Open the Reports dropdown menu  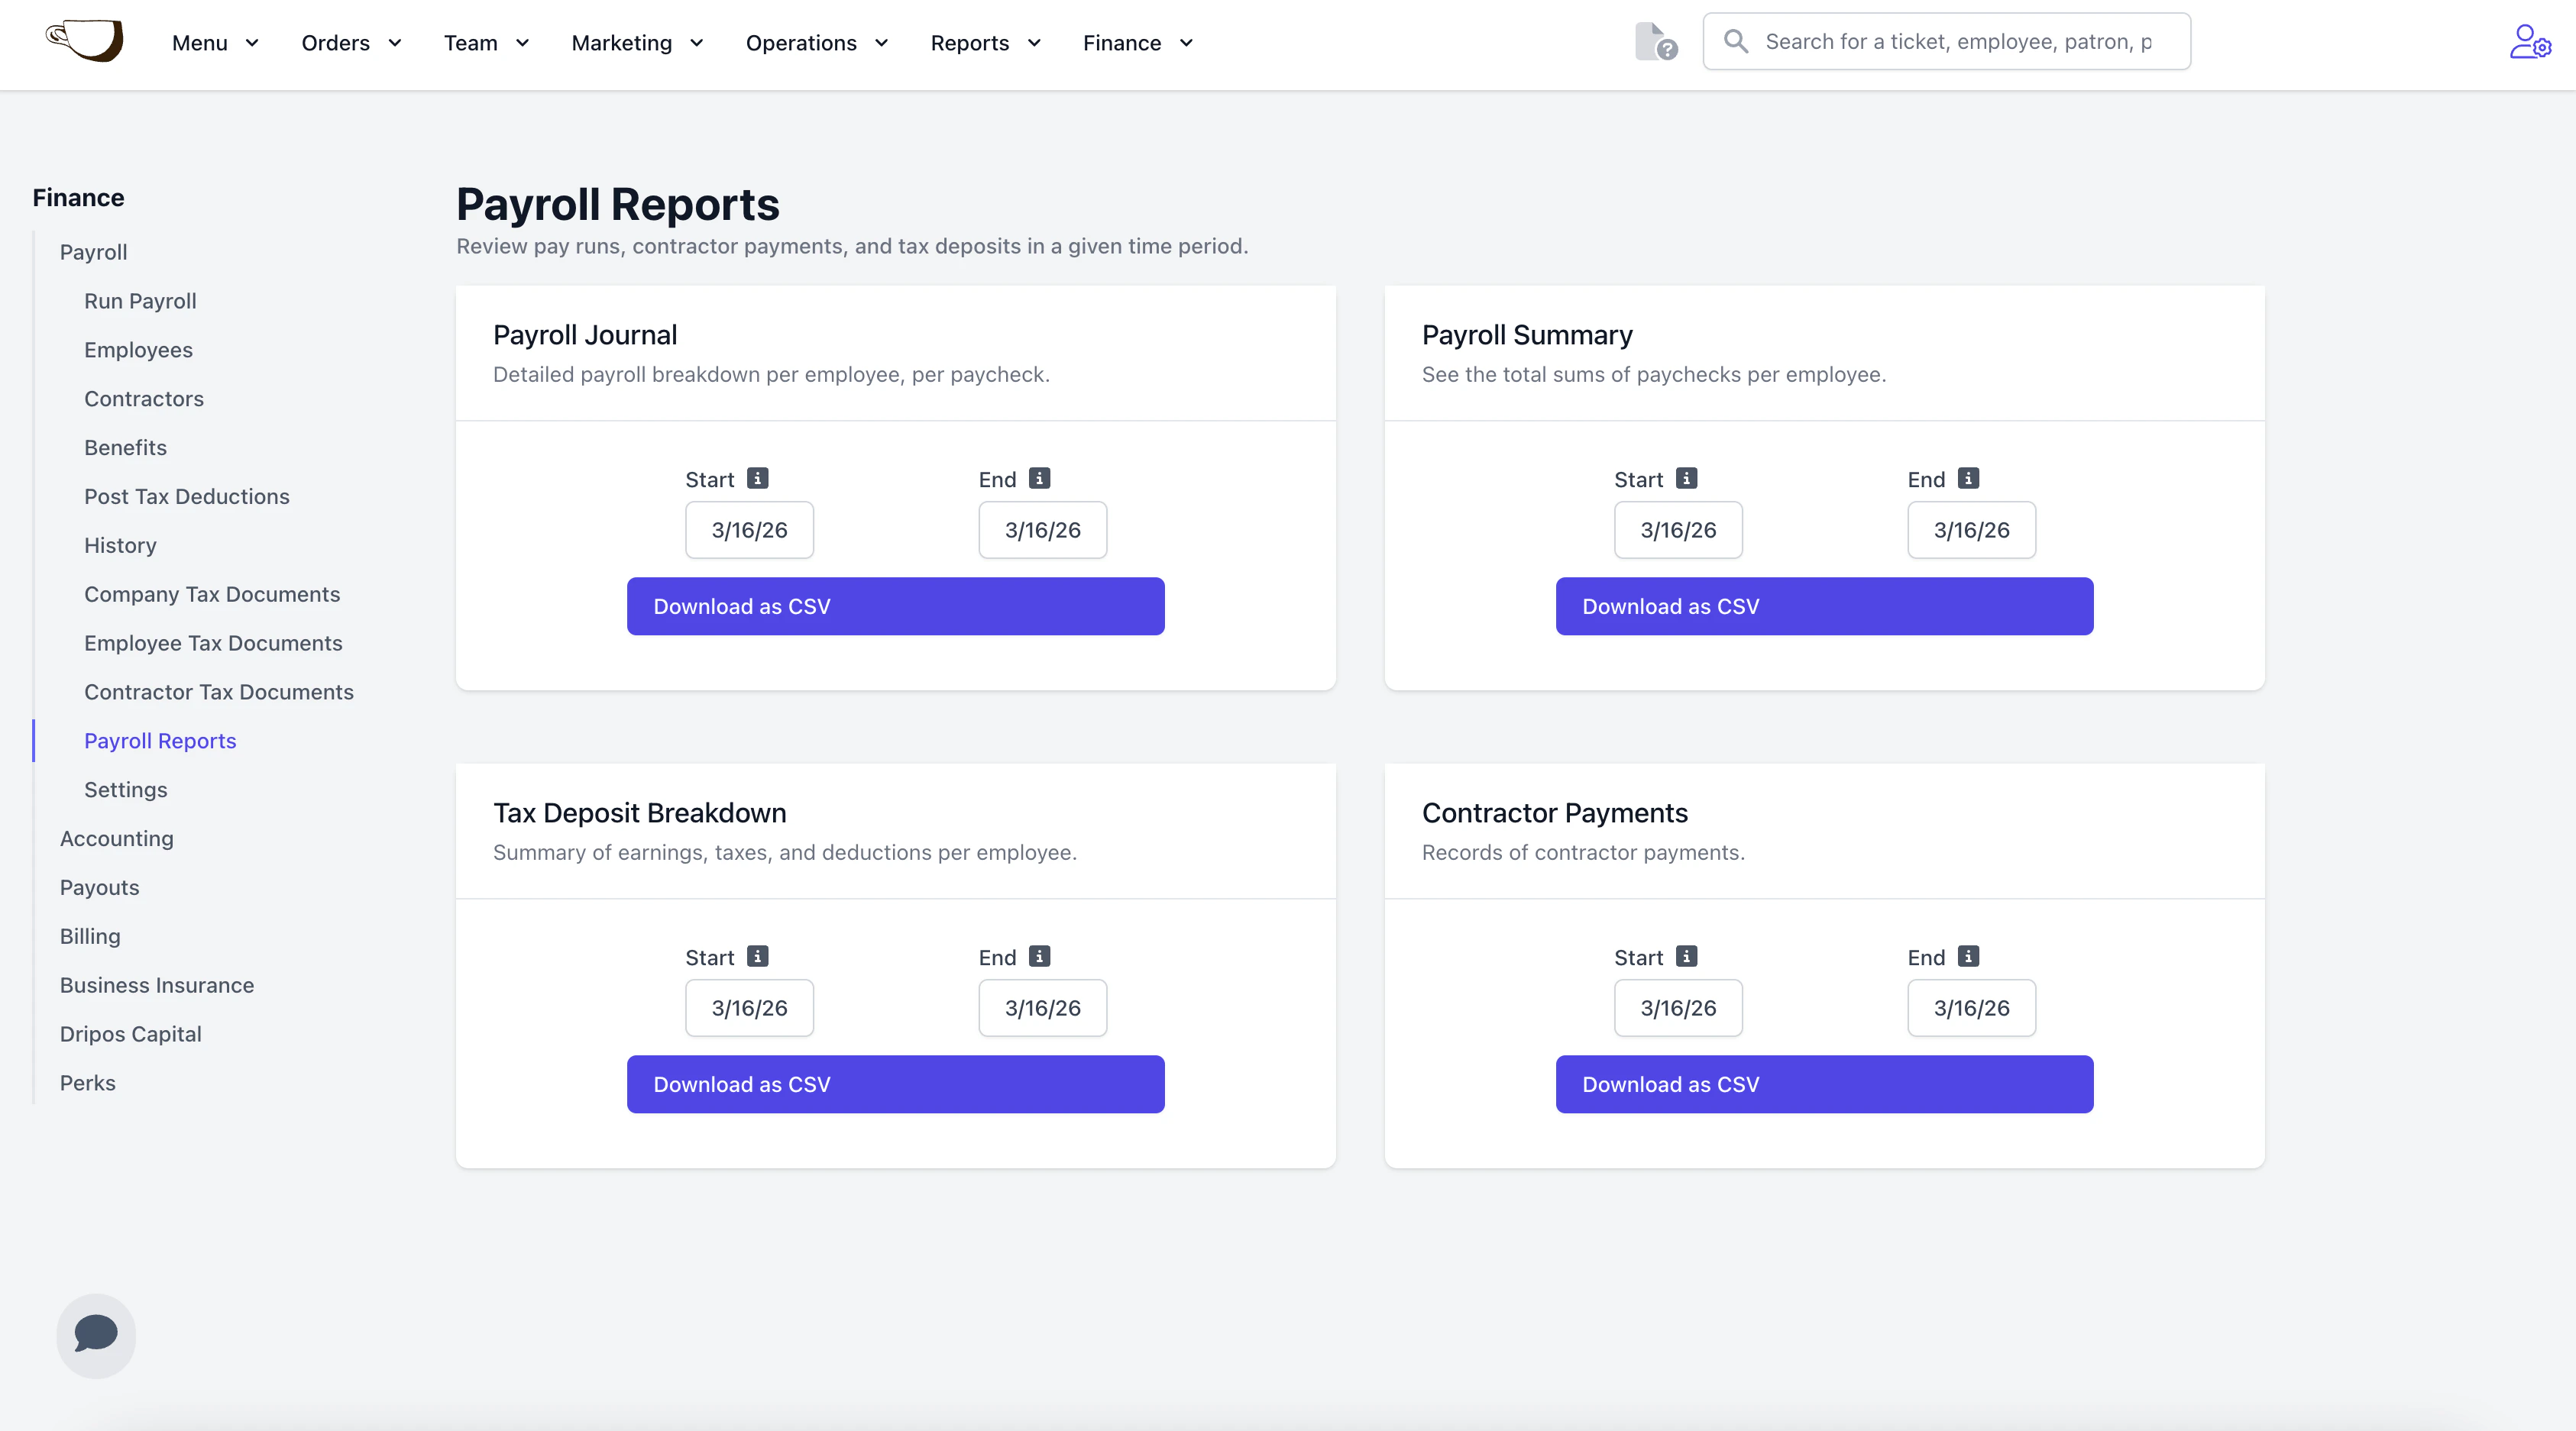click(985, 43)
